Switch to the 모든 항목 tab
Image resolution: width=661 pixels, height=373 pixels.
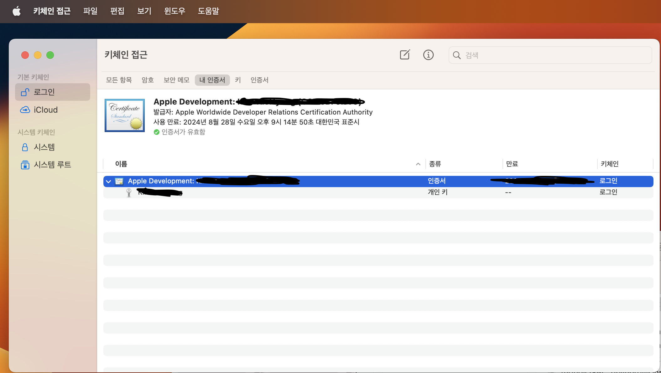tap(119, 80)
